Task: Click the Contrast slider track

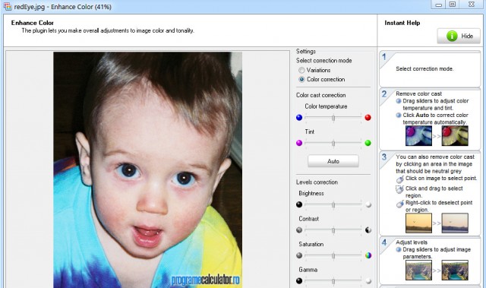Action: [x=333, y=230]
